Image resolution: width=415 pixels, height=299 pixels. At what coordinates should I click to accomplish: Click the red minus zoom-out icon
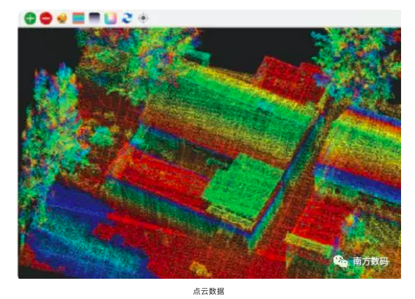pos(46,18)
